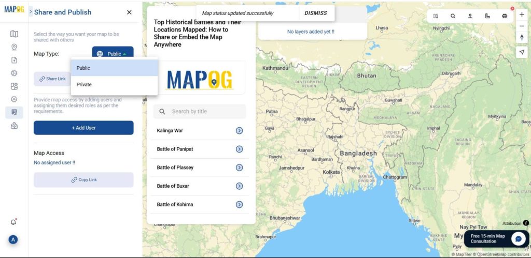This screenshot has width=531, height=258.
Task: Choose Private in the map type list
Action: pos(115,84)
